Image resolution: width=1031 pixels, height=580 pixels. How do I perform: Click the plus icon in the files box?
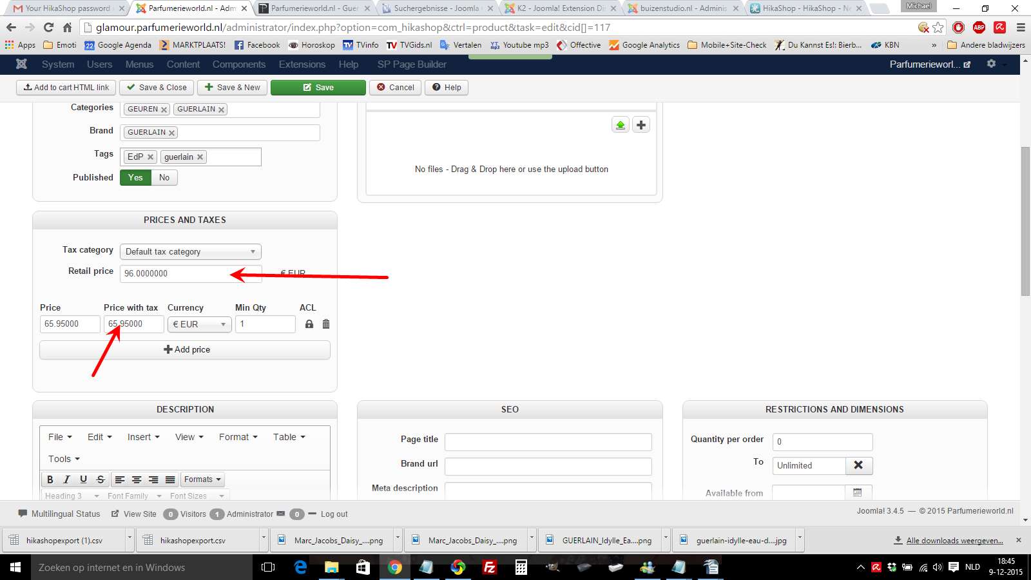click(x=641, y=125)
